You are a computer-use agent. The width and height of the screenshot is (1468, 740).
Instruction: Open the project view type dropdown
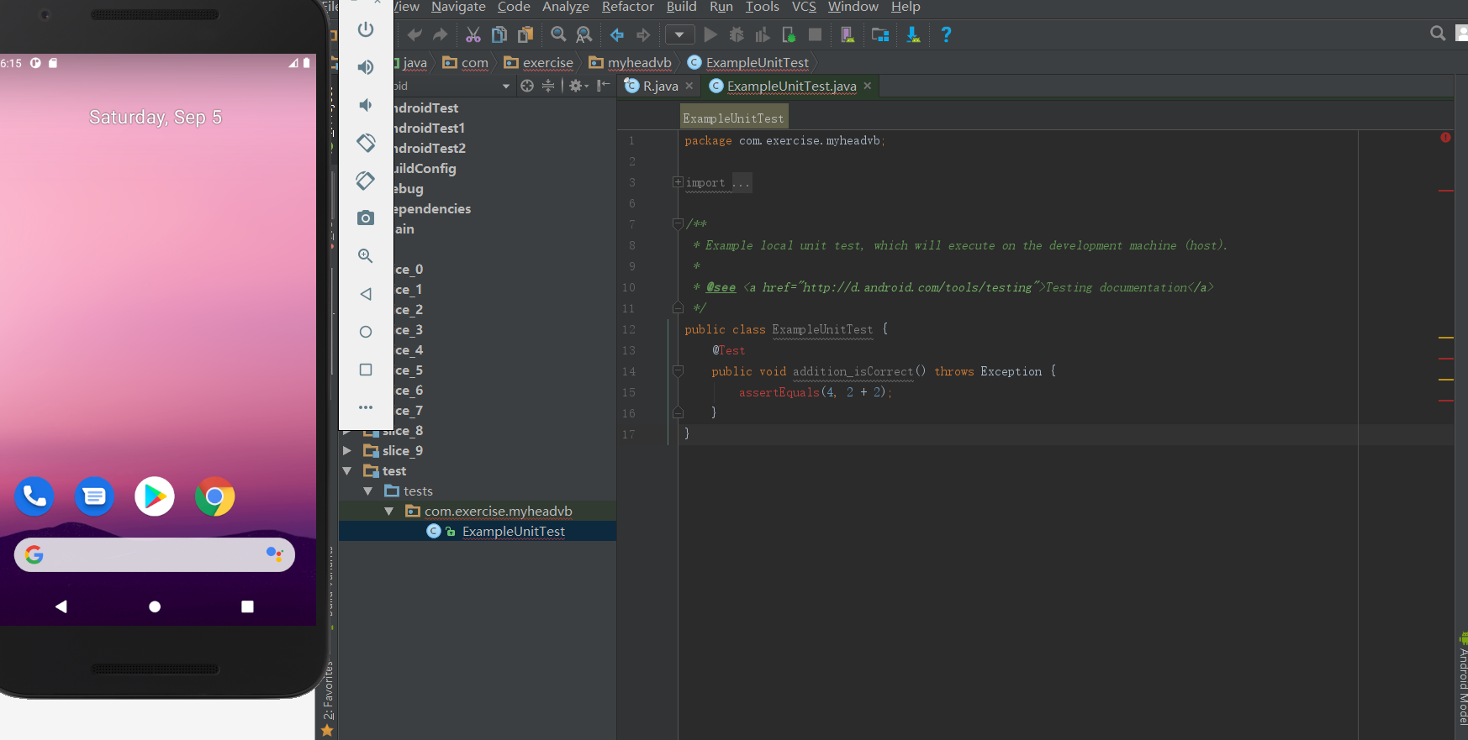click(505, 87)
